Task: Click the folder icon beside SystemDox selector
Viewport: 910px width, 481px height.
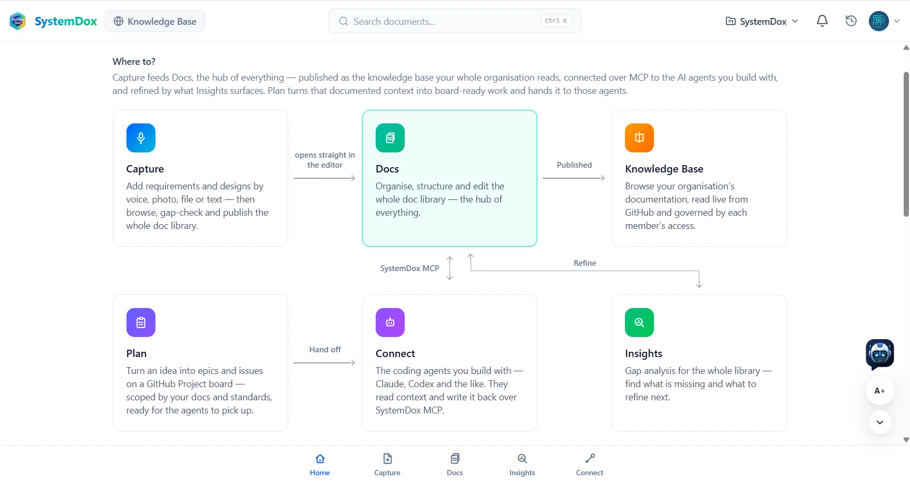Action: (731, 21)
